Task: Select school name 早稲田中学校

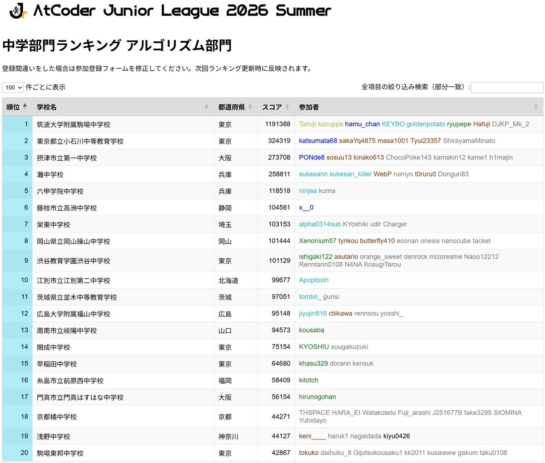Action: point(57,364)
